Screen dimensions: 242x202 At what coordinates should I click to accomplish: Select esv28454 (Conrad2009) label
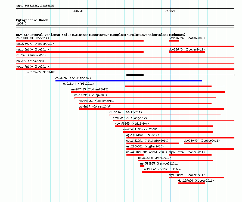pos(140,129)
